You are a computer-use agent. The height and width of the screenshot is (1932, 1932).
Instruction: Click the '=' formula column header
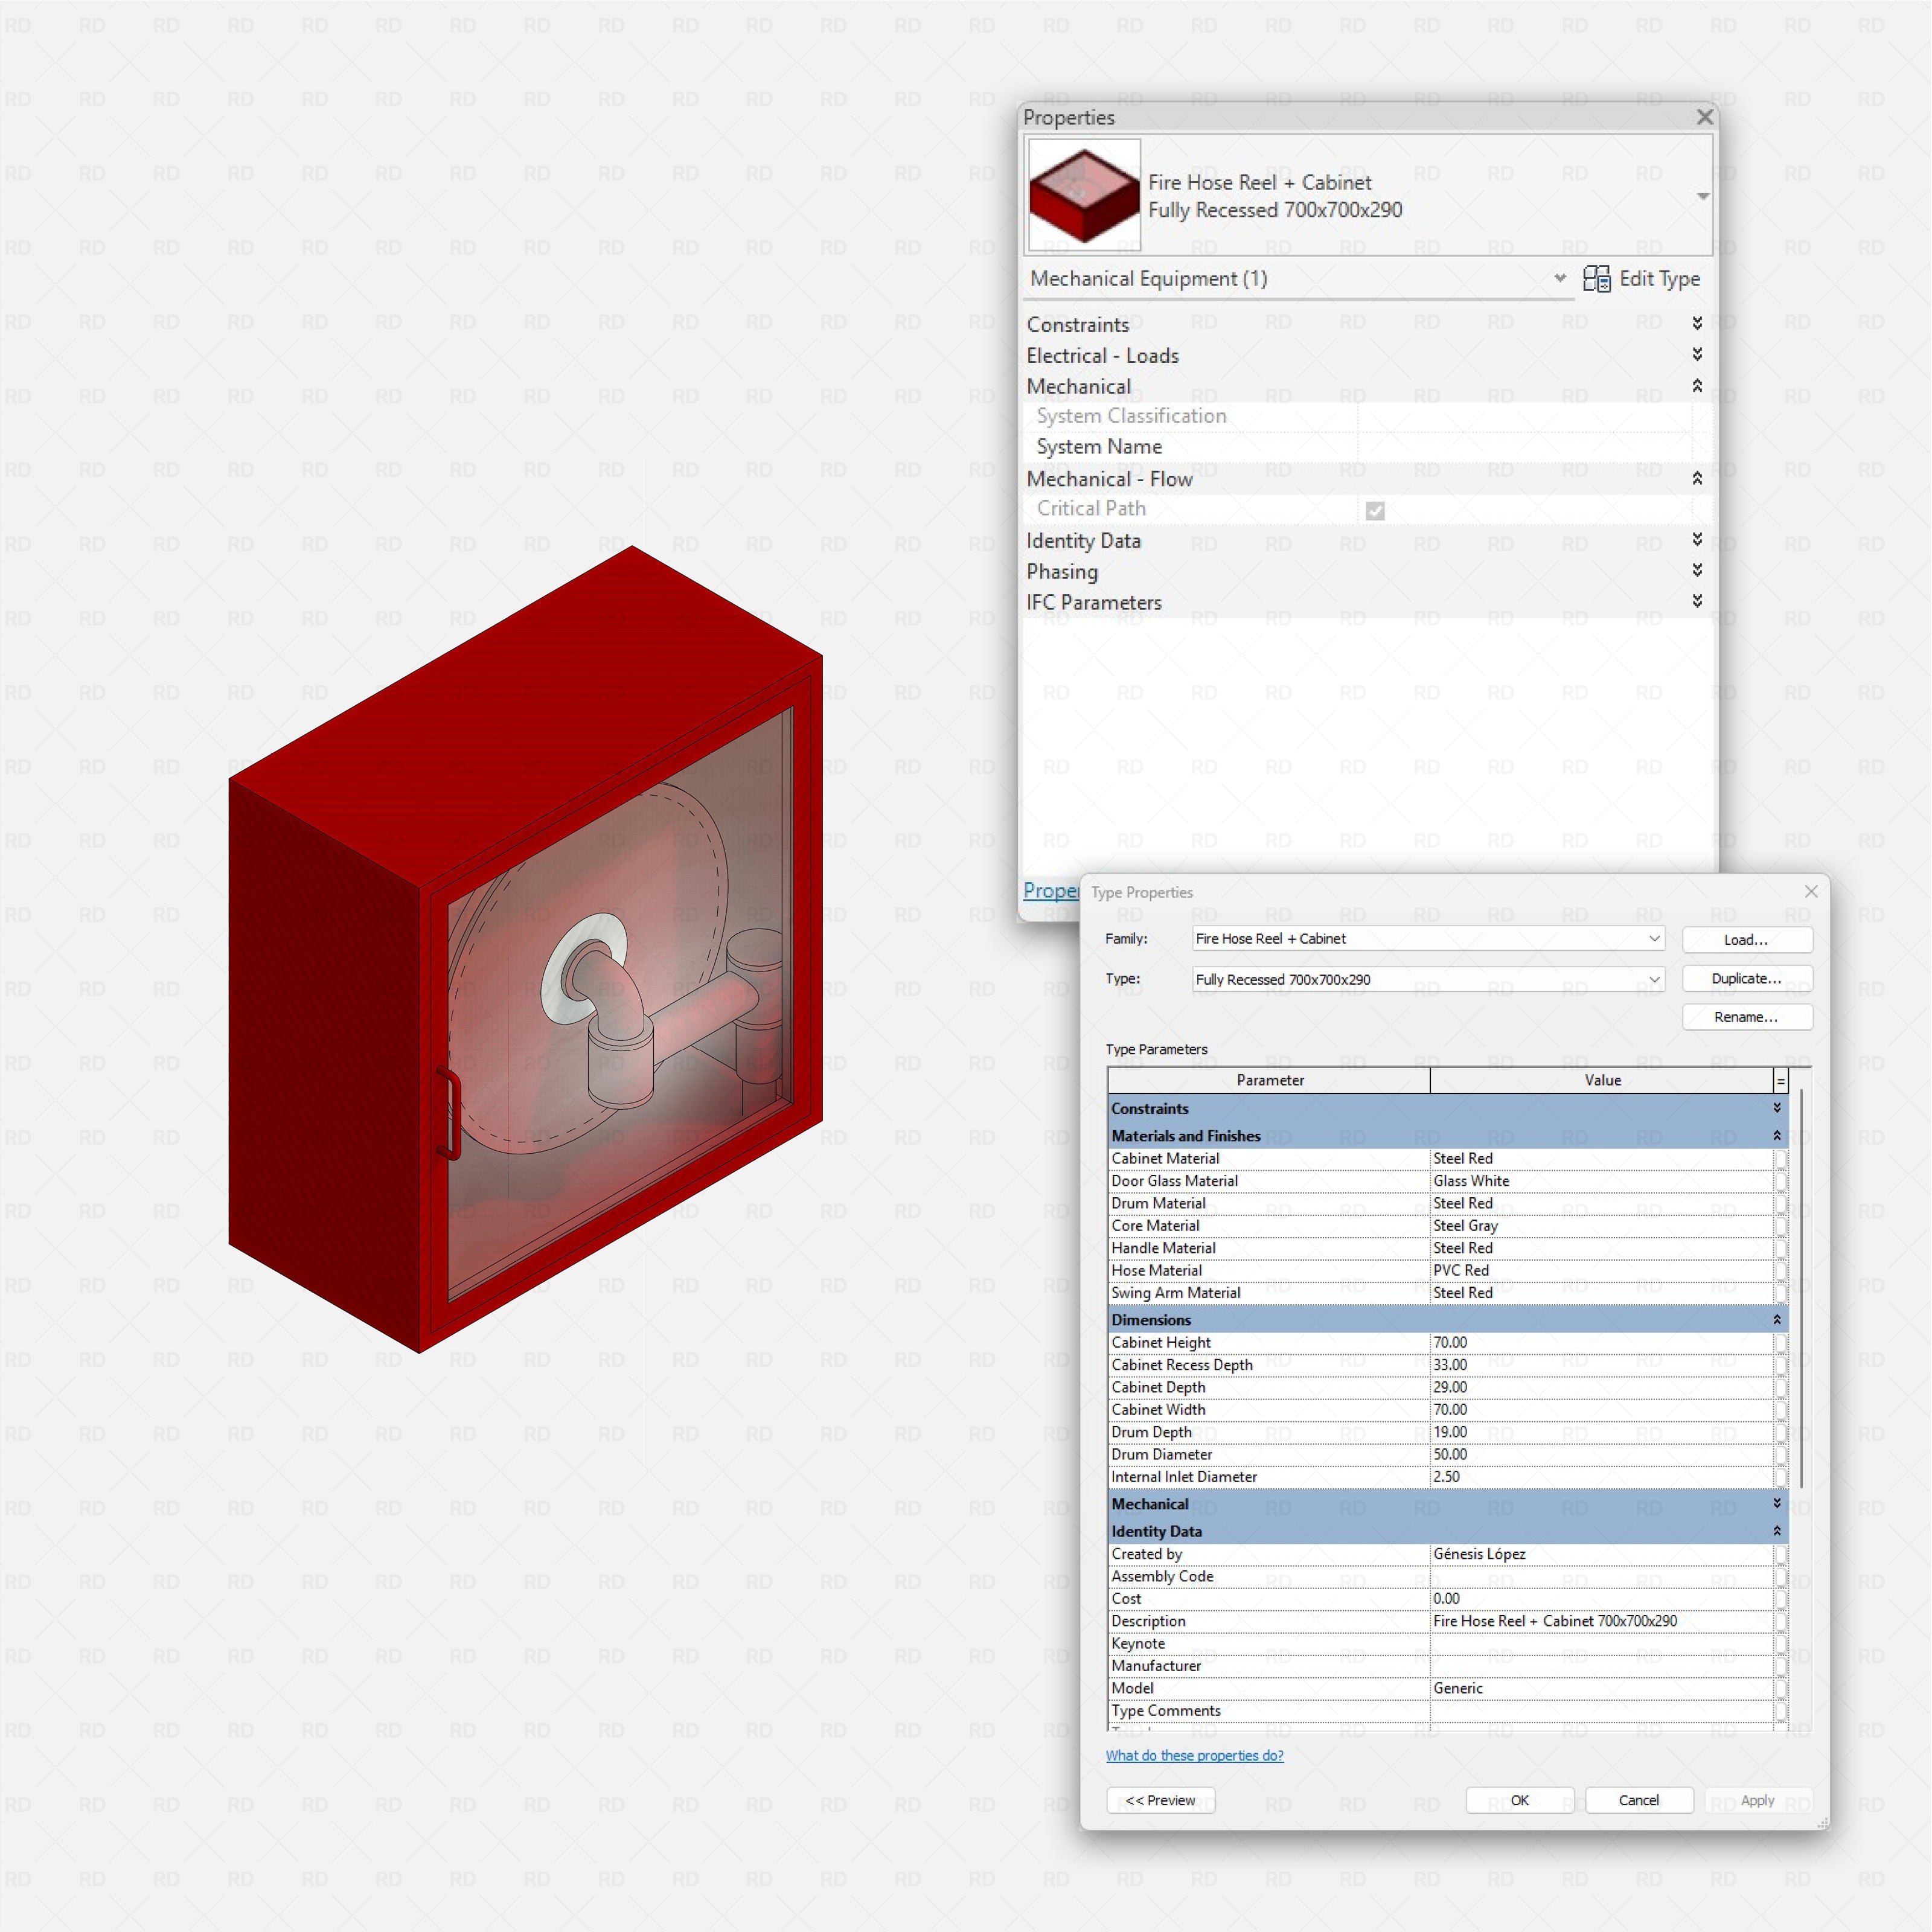1780,1081
